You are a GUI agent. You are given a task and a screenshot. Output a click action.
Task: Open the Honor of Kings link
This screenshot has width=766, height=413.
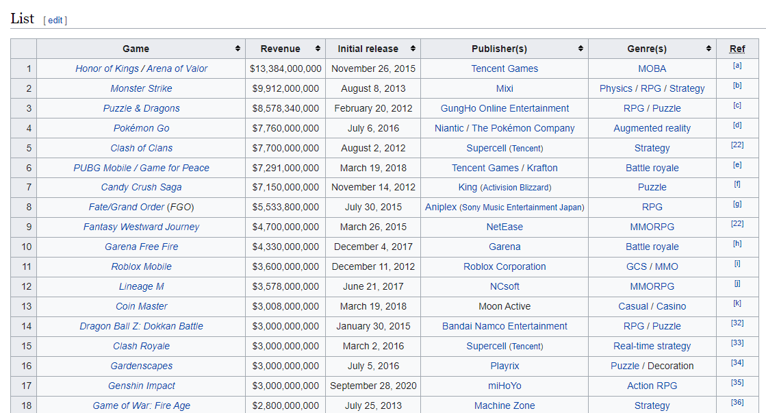click(107, 68)
